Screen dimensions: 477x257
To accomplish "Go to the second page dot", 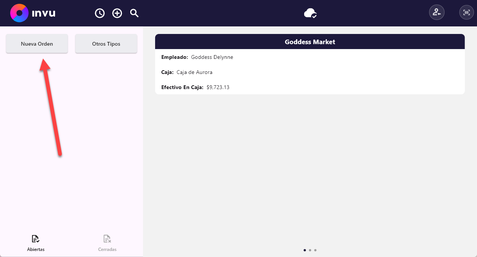I will (310, 250).
